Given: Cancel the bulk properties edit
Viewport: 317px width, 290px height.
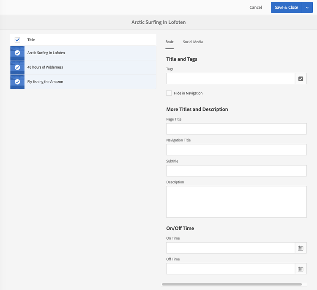Looking at the screenshot, I should 255,8.
